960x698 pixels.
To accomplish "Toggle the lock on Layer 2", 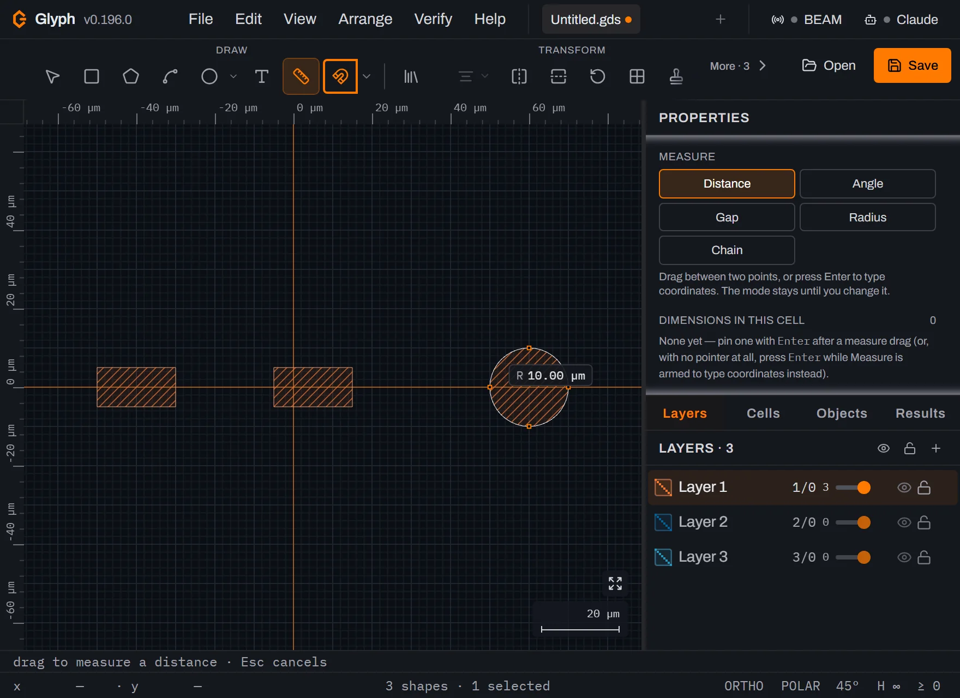I will (924, 522).
